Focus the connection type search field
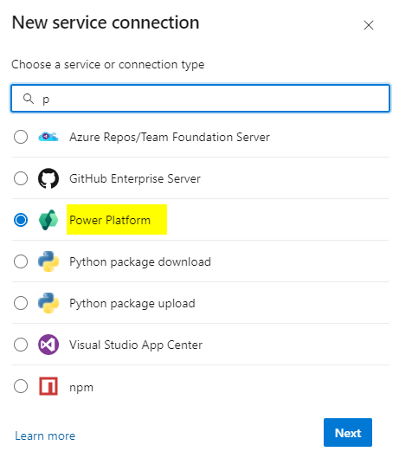399x458 pixels. point(200,99)
